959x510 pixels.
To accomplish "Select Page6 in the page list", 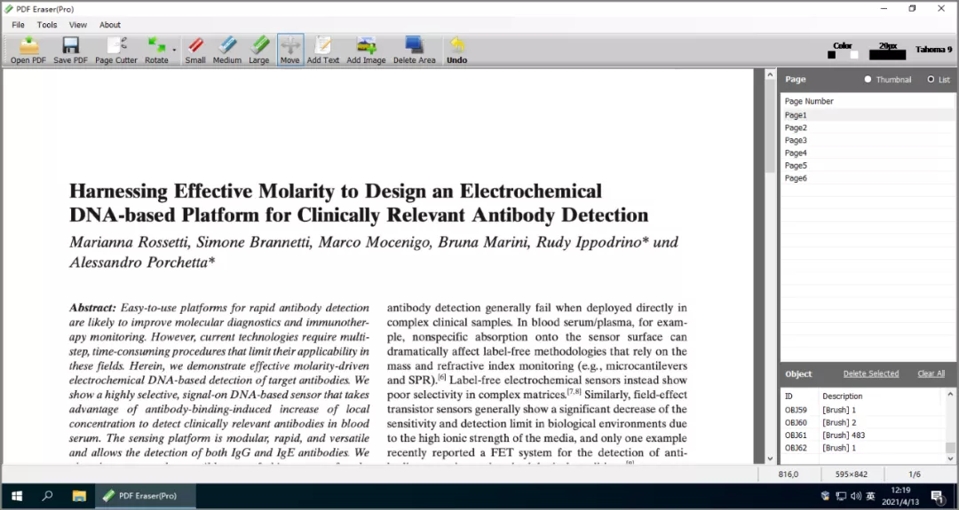I will point(868,178).
